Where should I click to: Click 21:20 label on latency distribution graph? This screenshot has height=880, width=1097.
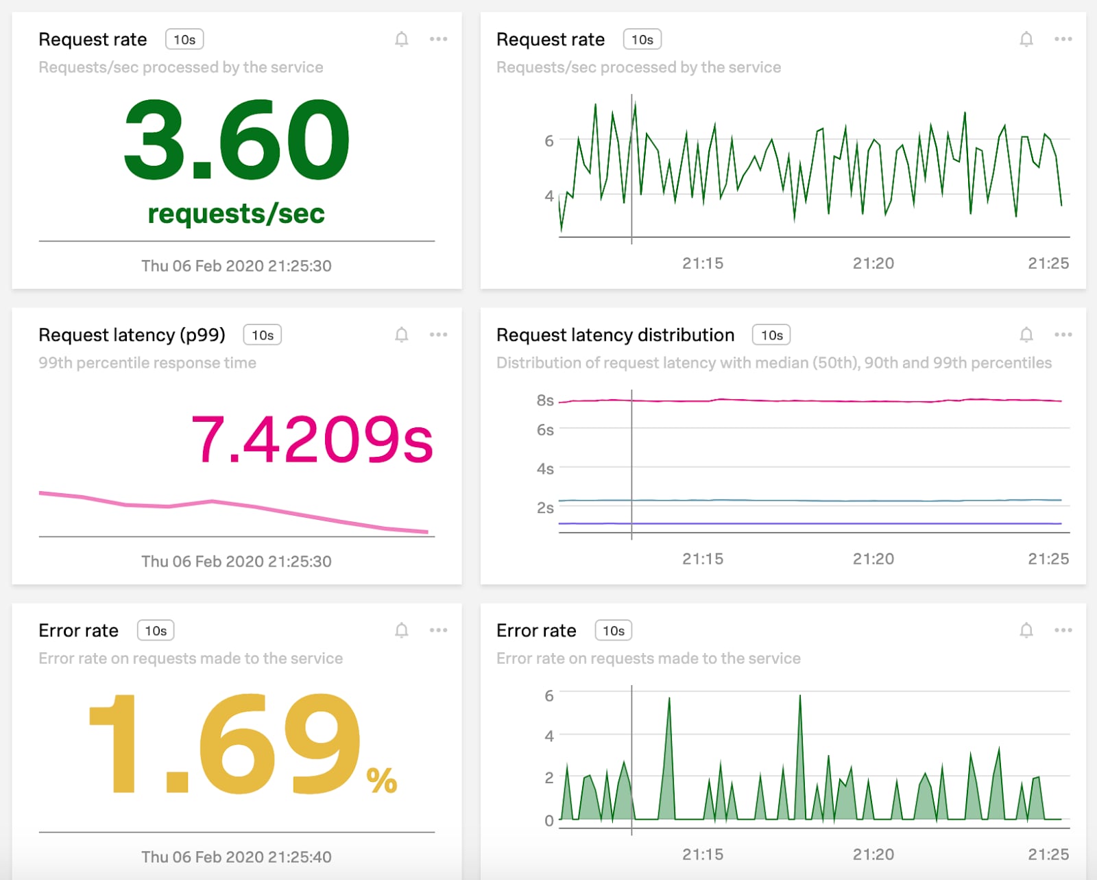[x=873, y=559]
